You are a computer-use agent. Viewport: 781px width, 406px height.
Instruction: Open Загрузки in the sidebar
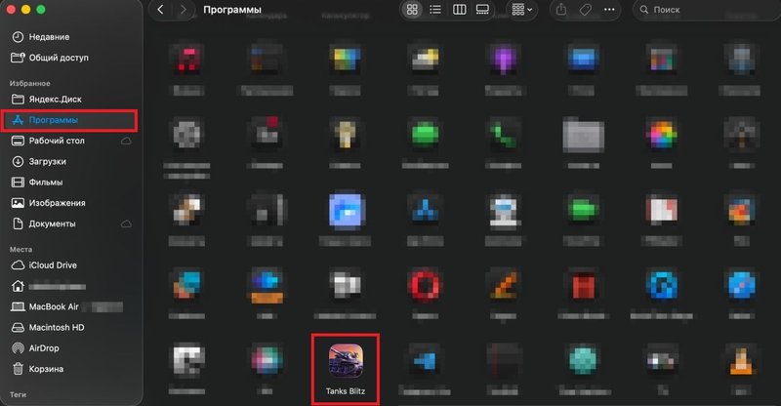pyautogui.click(x=47, y=161)
